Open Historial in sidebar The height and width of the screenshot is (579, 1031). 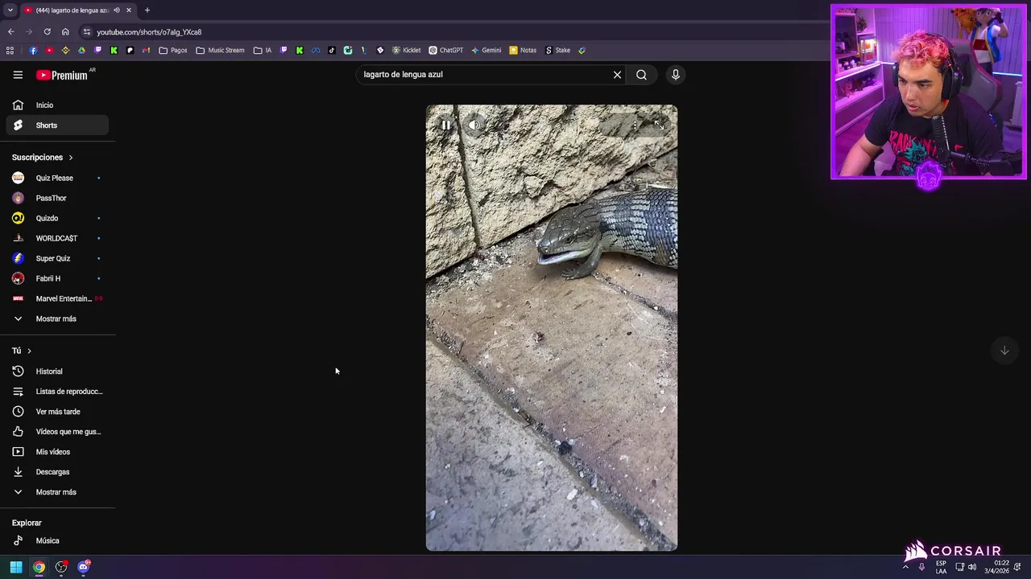57,372
